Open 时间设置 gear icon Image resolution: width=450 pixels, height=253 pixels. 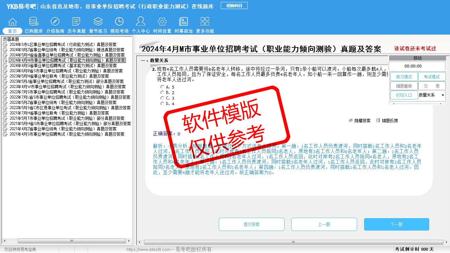[x=162, y=22]
